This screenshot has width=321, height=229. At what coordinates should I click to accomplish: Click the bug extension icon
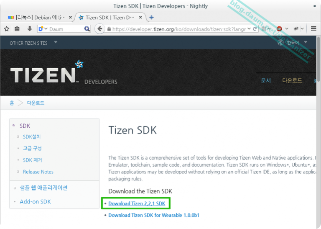296,29
